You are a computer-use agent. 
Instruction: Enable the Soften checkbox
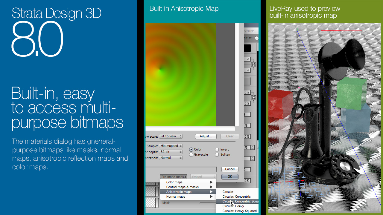coord(217,154)
